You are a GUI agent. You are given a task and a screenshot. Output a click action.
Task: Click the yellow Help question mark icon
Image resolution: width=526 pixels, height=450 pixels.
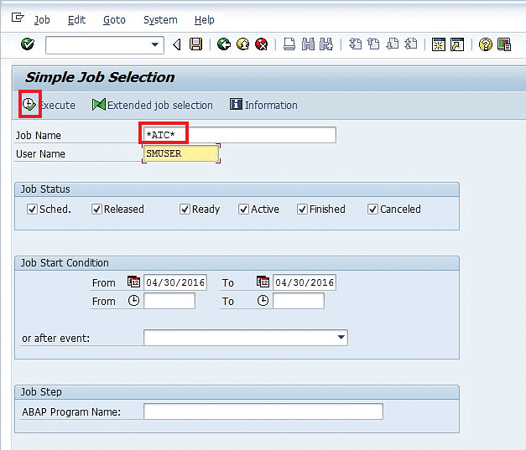(x=485, y=44)
